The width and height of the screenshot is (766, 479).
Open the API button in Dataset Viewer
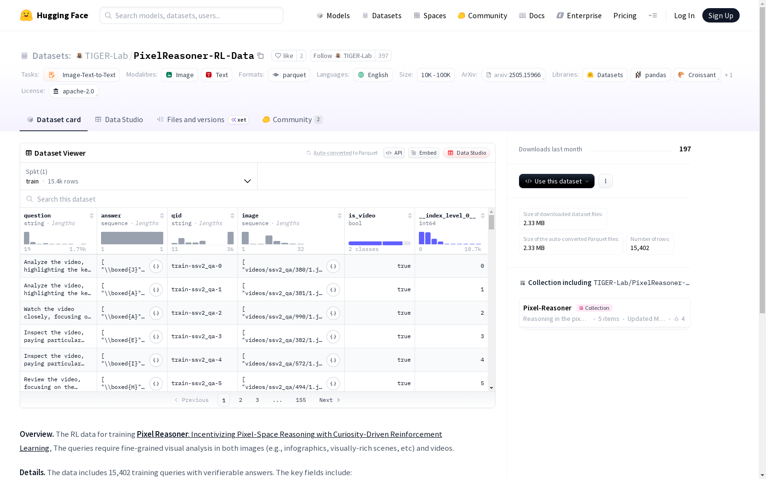tap(394, 153)
